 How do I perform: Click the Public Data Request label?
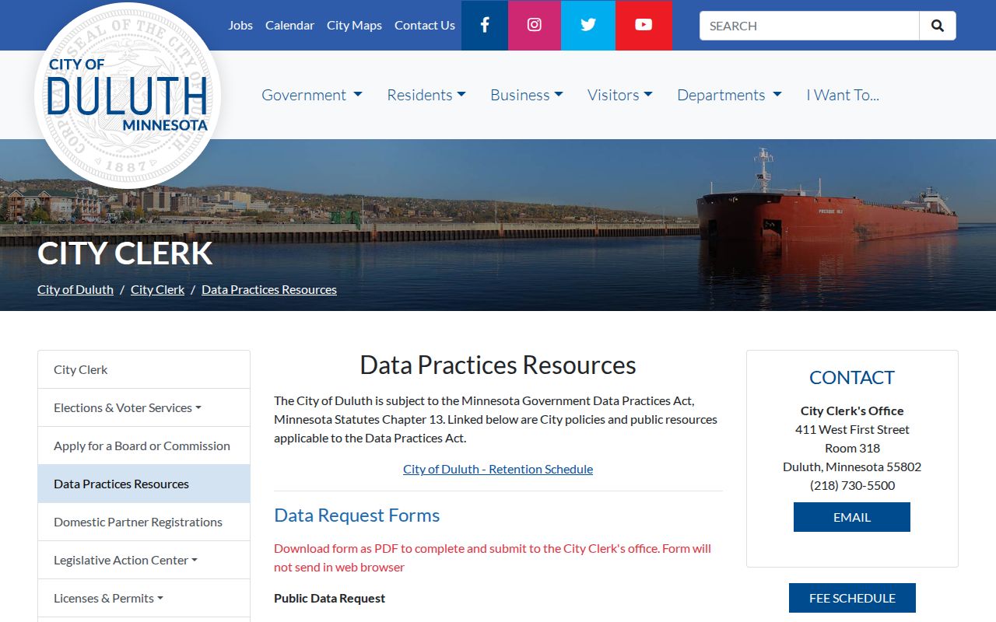(330, 598)
